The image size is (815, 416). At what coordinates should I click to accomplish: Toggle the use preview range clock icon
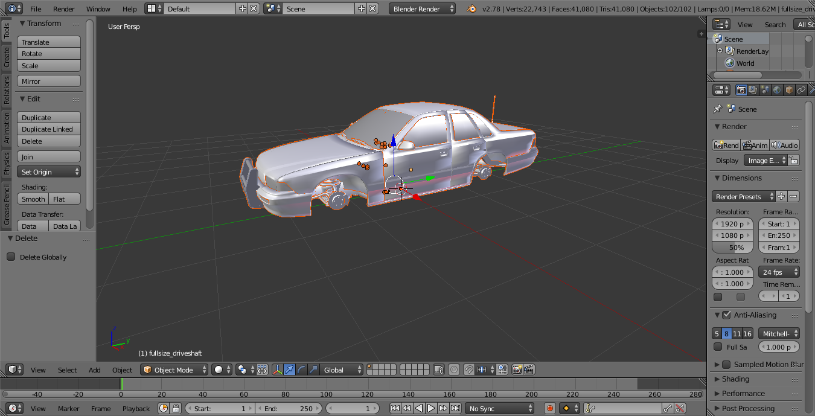164,408
